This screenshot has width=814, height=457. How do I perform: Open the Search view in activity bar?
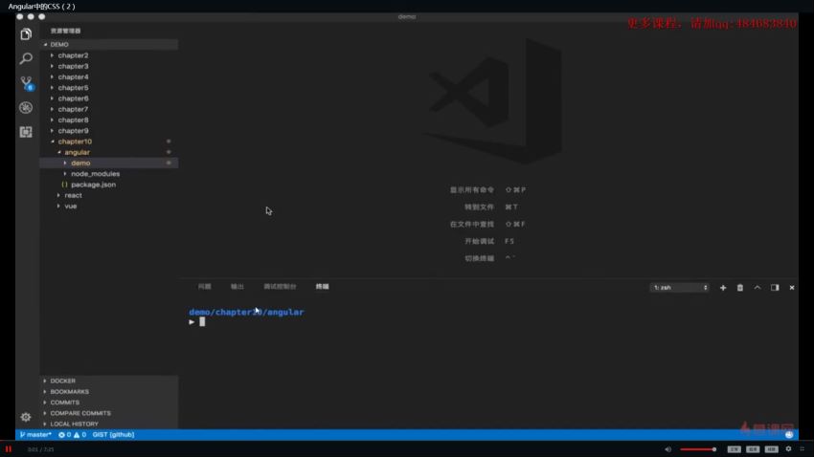click(x=26, y=58)
